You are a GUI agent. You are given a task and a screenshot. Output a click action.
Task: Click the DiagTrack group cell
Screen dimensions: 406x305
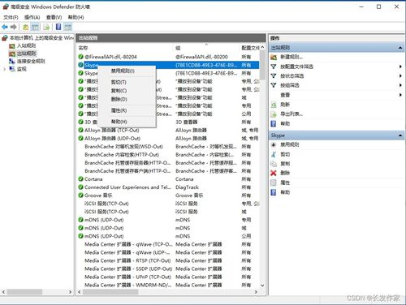pyautogui.click(x=187, y=187)
